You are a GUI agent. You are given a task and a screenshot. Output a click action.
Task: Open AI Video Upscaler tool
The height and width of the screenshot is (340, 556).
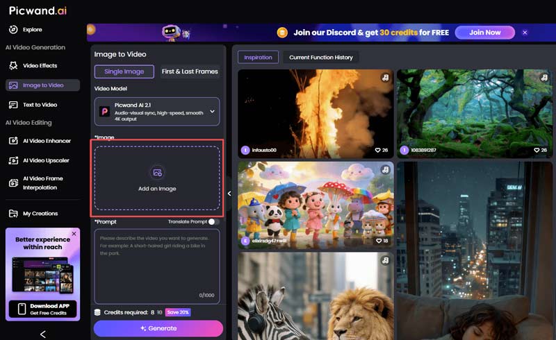tap(45, 160)
